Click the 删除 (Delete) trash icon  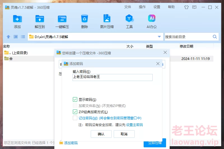click(85, 18)
